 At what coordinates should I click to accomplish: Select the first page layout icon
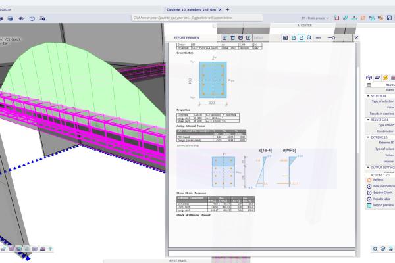click(294, 37)
